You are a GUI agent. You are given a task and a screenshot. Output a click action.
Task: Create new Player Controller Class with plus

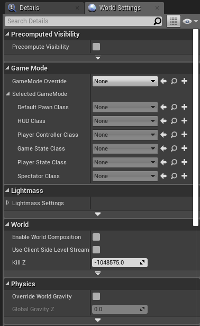pos(184,135)
